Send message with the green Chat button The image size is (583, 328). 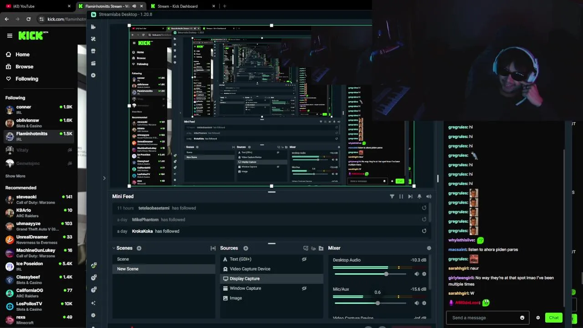[x=554, y=318]
